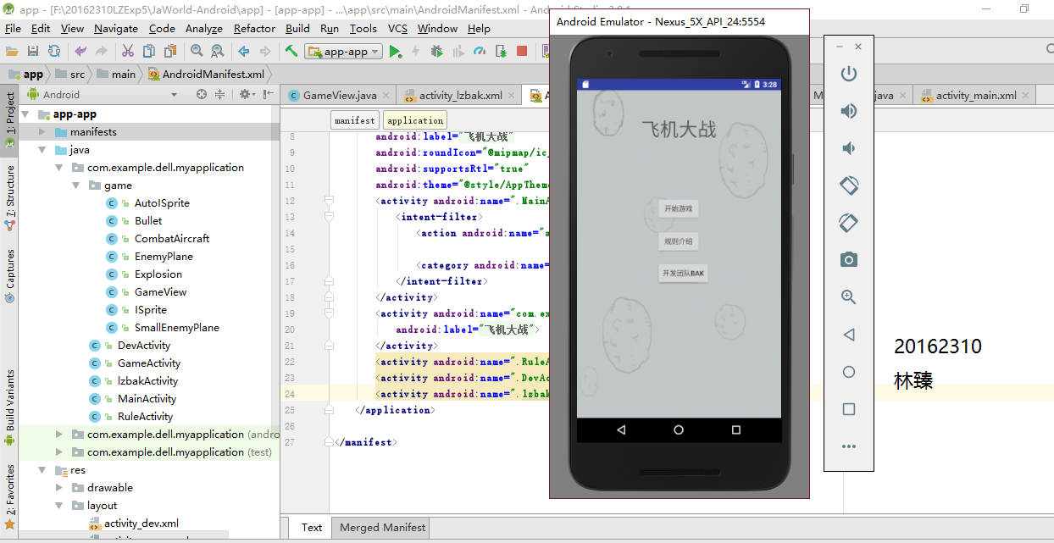This screenshot has height=543, width=1054.
Task: Open Project panel gear settings
Action: [246, 95]
